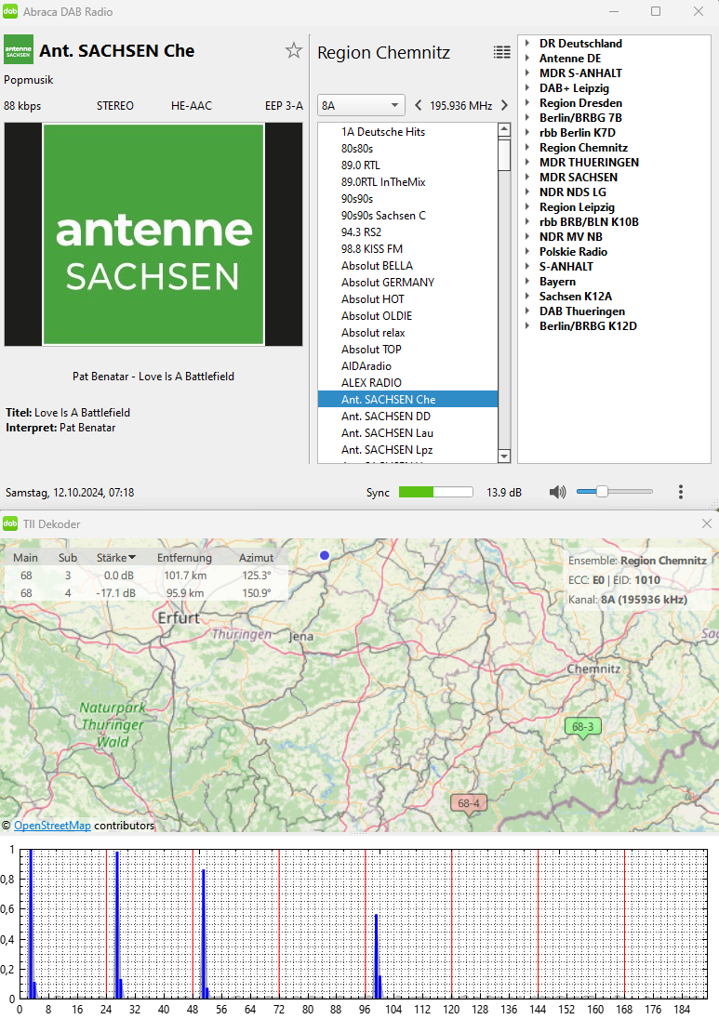Select 90s90s Sachsen C station
The image size is (719, 1019).
pyautogui.click(x=407, y=216)
